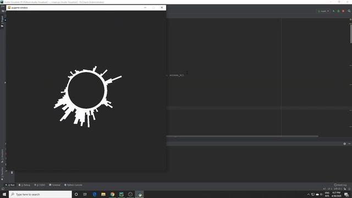
Task: Click the network tray icon
Action: [313, 194]
